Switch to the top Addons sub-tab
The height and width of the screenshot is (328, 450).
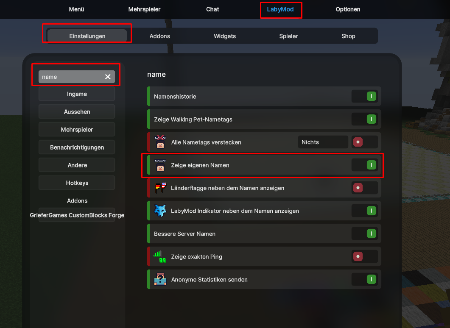159,36
